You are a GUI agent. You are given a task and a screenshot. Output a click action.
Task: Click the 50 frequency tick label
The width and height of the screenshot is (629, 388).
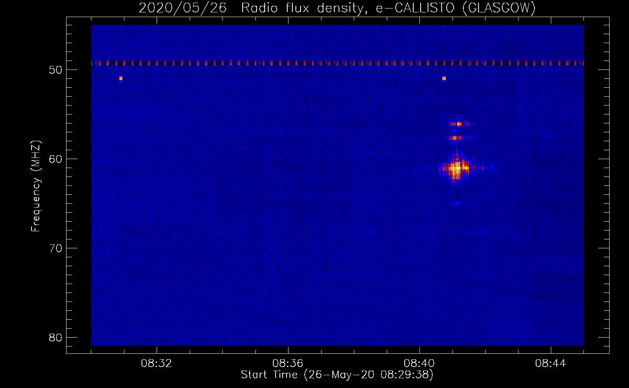[x=56, y=70]
